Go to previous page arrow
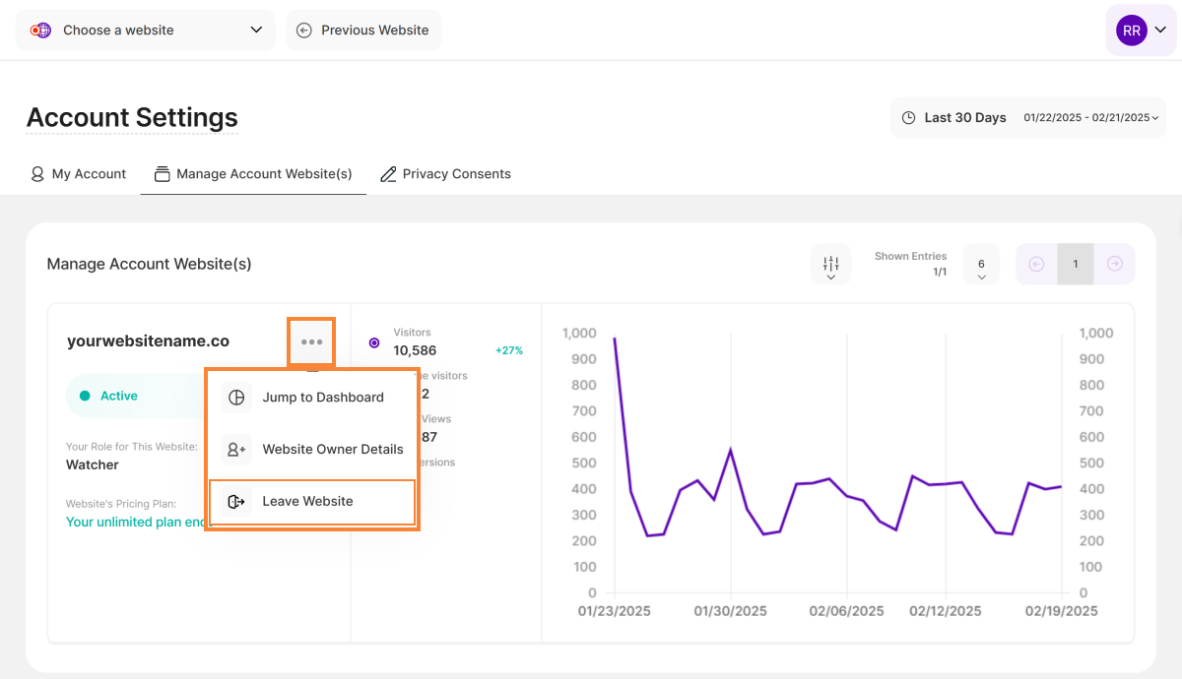 (1036, 264)
